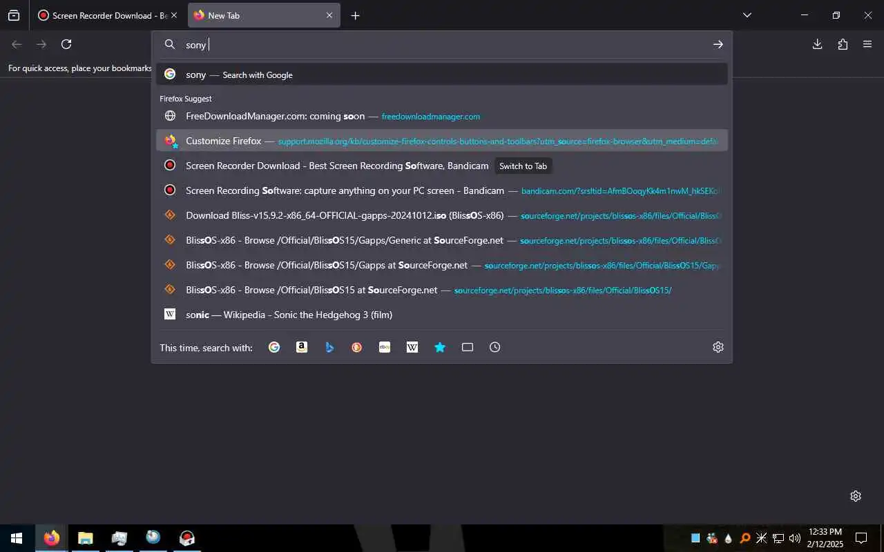884x552 pixels.
Task: Select the New Tab tab
Action: click(264, 15)
